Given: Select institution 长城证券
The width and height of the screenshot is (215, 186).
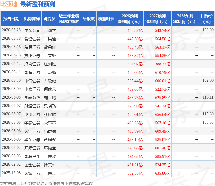Looking at the screenshot, I should click(32, 173).
